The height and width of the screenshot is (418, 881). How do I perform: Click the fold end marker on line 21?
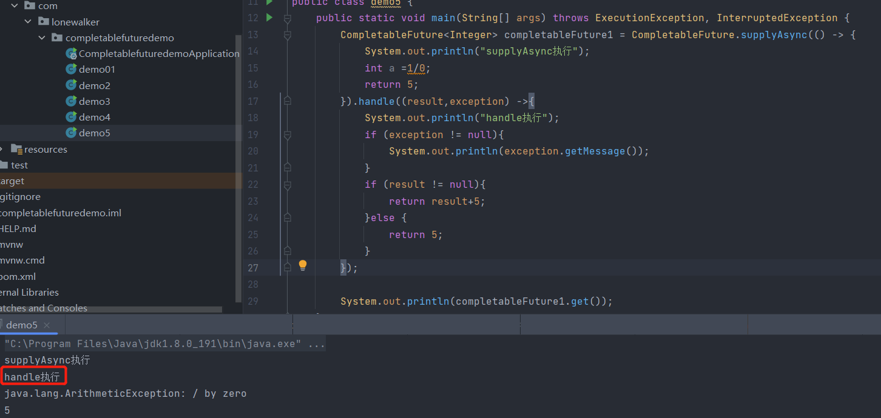coord(288,167)
